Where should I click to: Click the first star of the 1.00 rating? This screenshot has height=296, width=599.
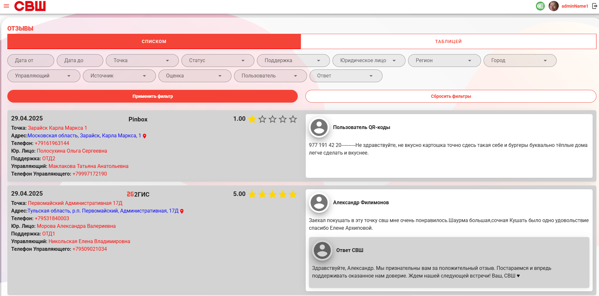(x=252, y=119)
